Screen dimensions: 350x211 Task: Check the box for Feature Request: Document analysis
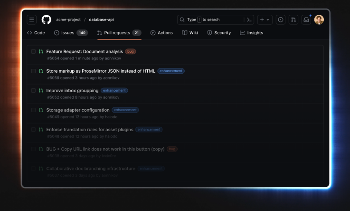click(x=33, y=51)
